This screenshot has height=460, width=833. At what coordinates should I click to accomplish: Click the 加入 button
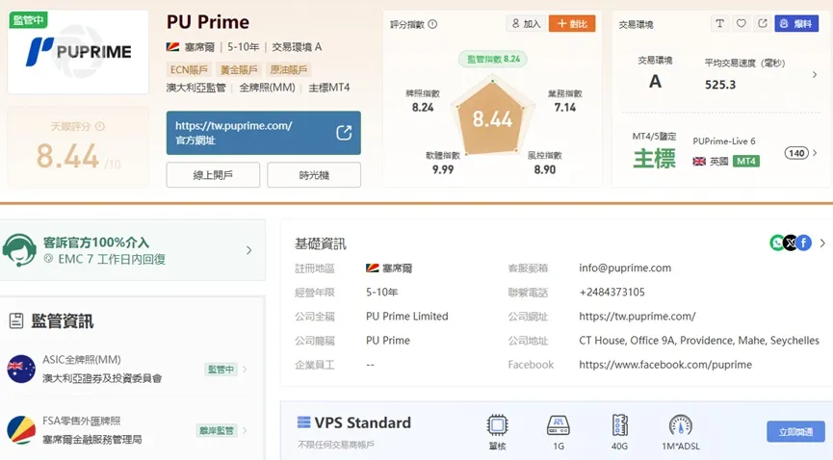pyautogui.click(x=526, y=24)
